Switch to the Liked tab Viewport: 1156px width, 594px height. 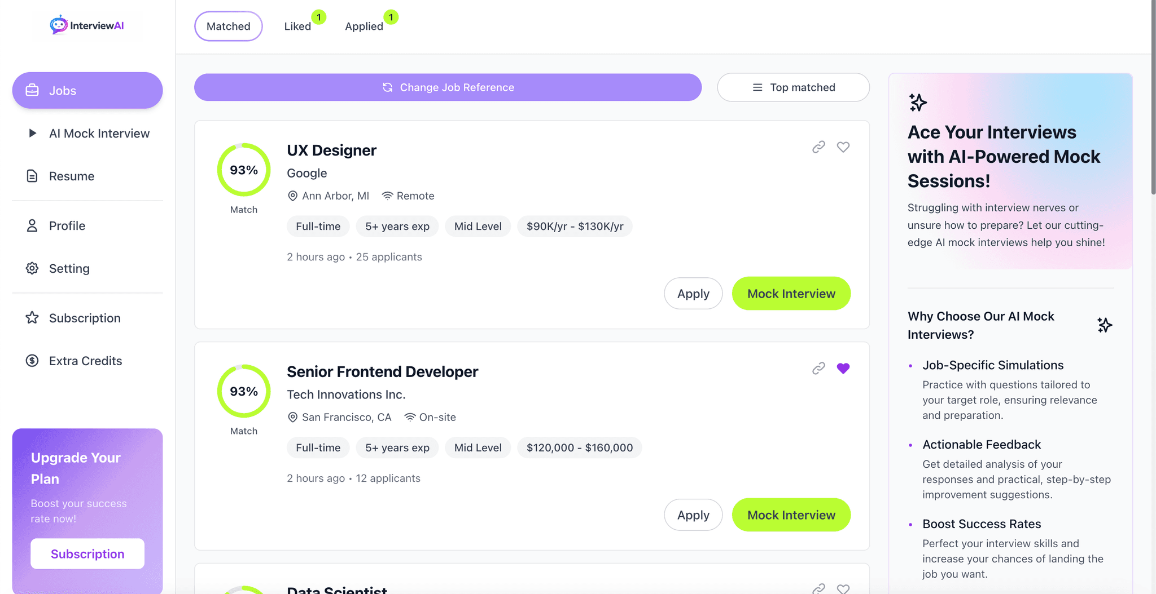click(297, 26)
